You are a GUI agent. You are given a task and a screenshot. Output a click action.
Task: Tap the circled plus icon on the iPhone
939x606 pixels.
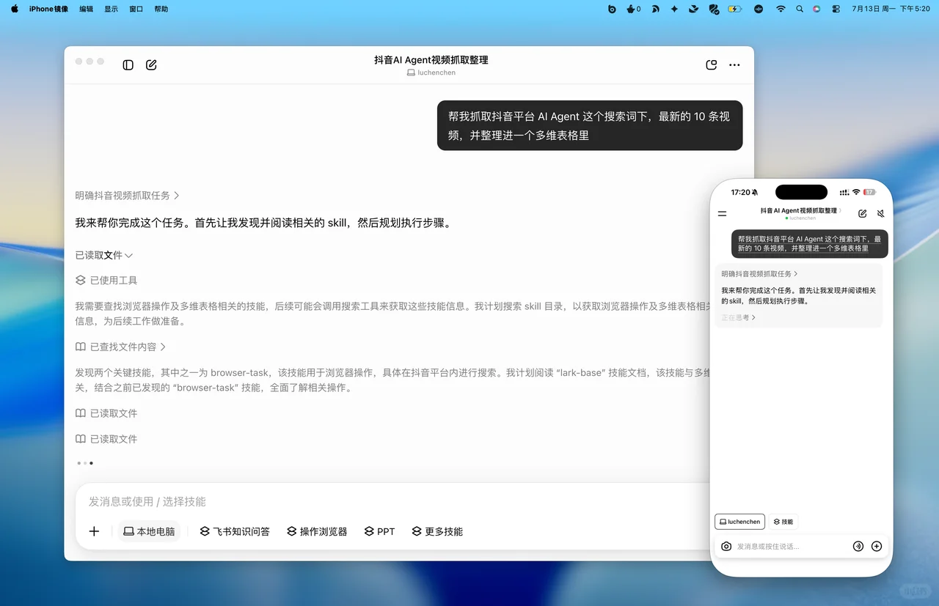[877, 547]
